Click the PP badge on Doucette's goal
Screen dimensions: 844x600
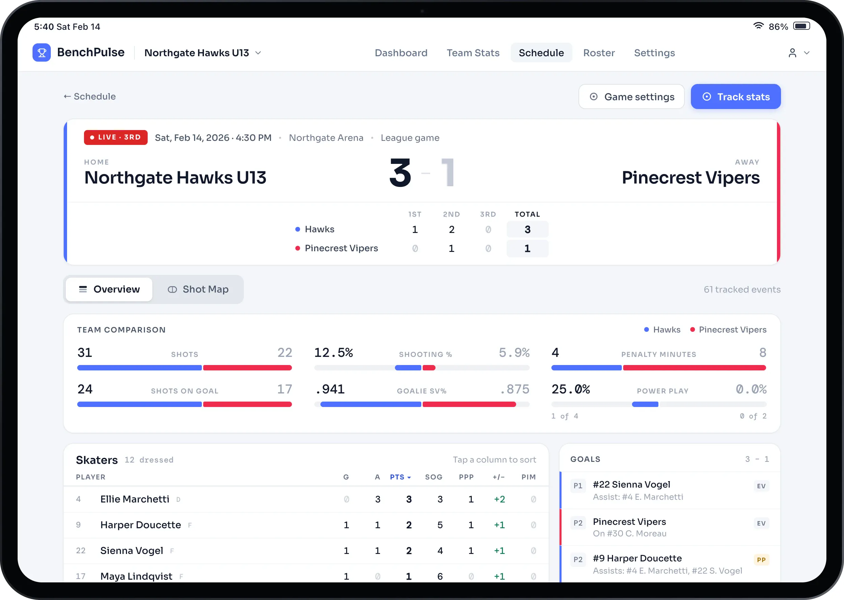coord(761,560)
